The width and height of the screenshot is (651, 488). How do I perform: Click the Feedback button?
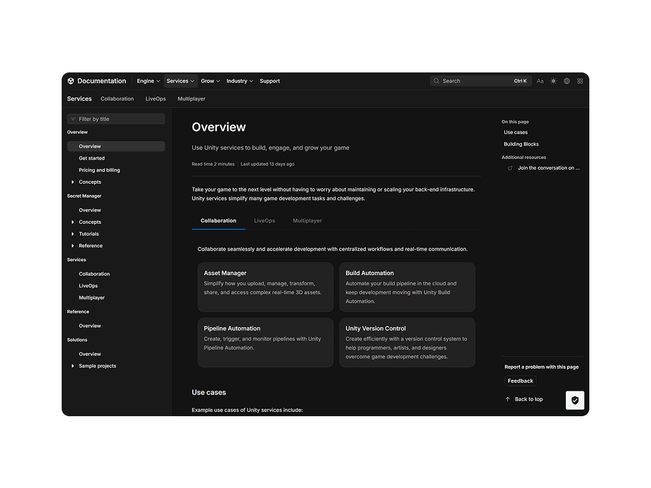click(520, 381)
